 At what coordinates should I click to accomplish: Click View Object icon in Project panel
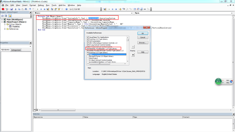point(6,16)
